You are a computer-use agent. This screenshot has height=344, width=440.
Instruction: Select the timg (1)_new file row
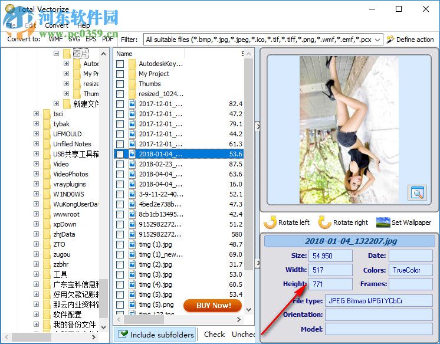[x=179, y=254]
